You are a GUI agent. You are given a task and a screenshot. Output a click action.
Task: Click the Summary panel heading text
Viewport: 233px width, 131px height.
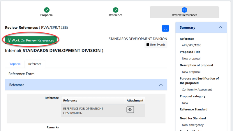[188, 28]
